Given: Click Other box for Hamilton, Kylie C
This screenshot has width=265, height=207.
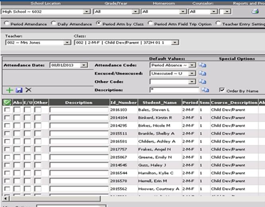Looking at the screenshot, I should pos(38,173).
